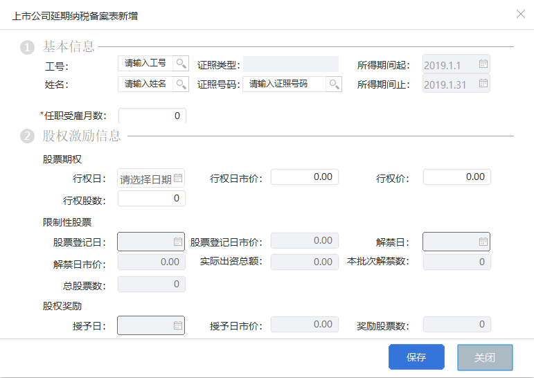Image resolution: width=534 pixels, height=378 pixels.
Task: Click the 关闭 button
Action: tap(485, 357)
